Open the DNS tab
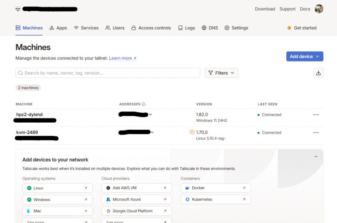 coord(210,28)
